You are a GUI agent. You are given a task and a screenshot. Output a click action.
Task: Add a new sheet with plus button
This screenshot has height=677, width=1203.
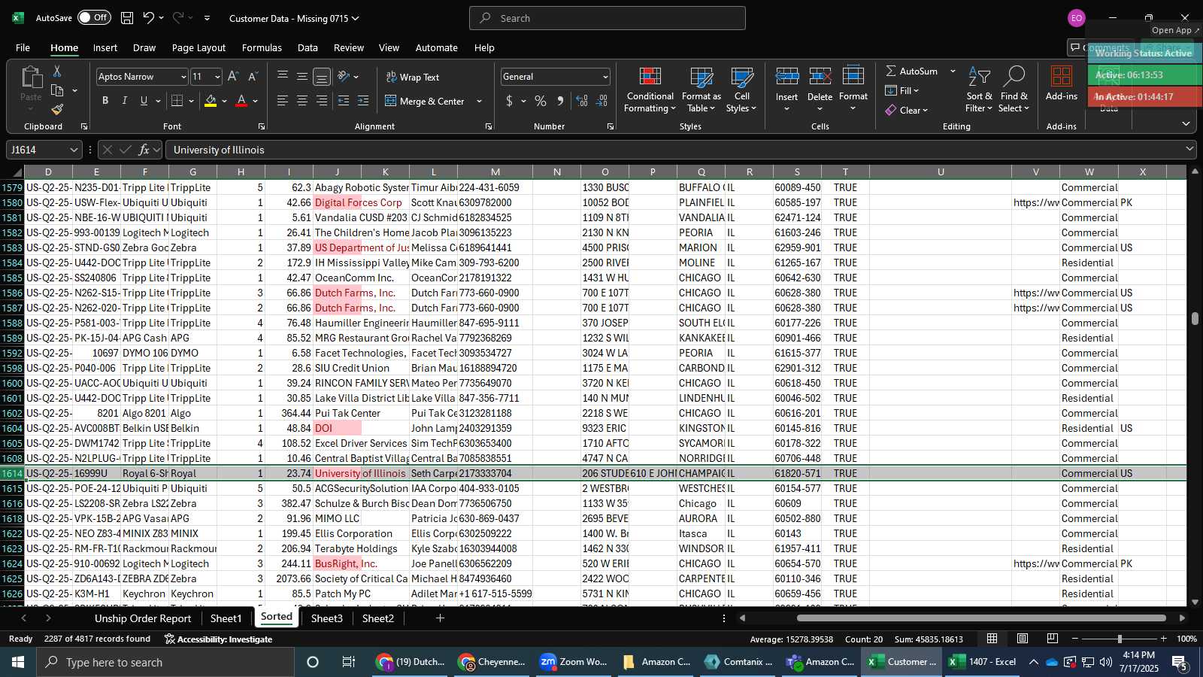pos(440,618)
